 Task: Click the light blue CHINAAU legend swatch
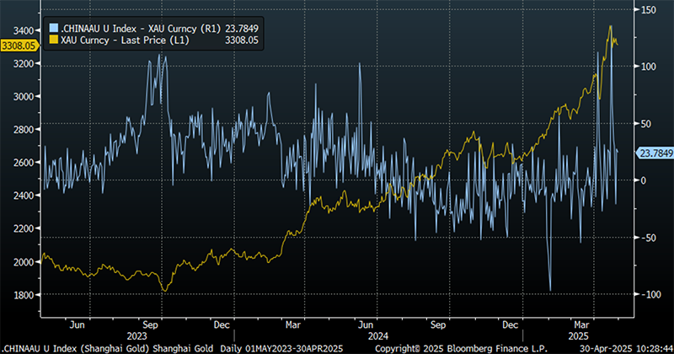tap(54, 29)
